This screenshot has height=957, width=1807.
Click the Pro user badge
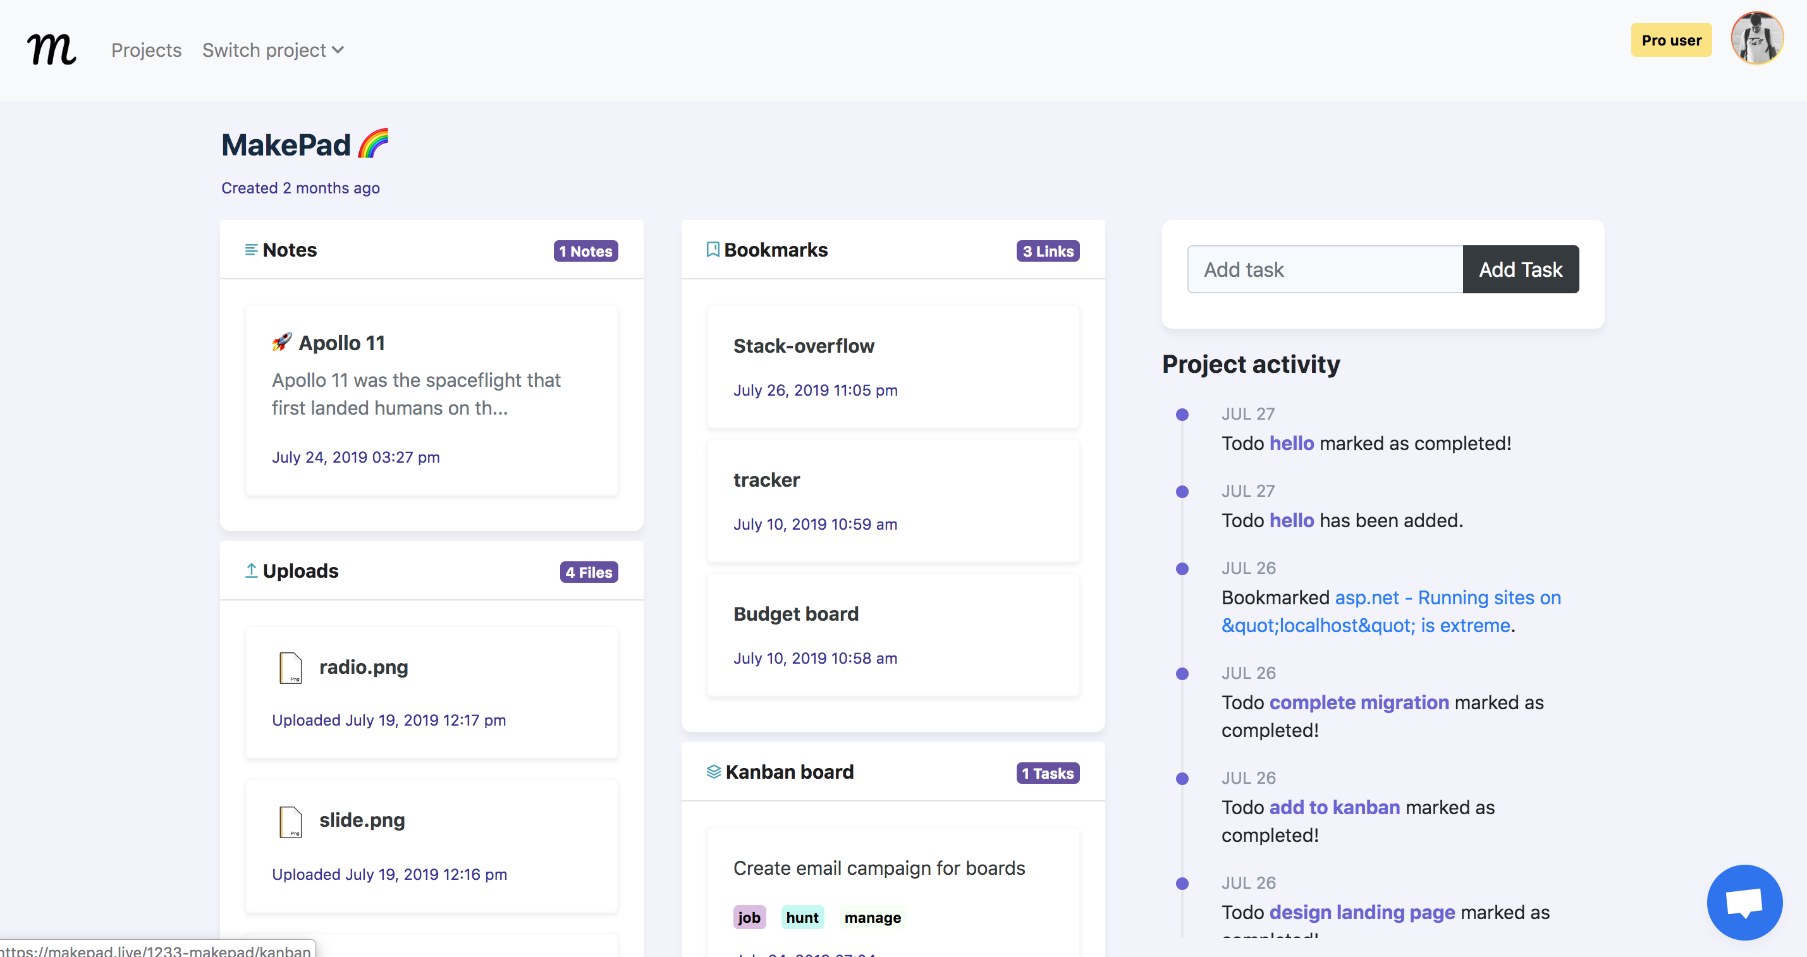[x=1671, y=40]
